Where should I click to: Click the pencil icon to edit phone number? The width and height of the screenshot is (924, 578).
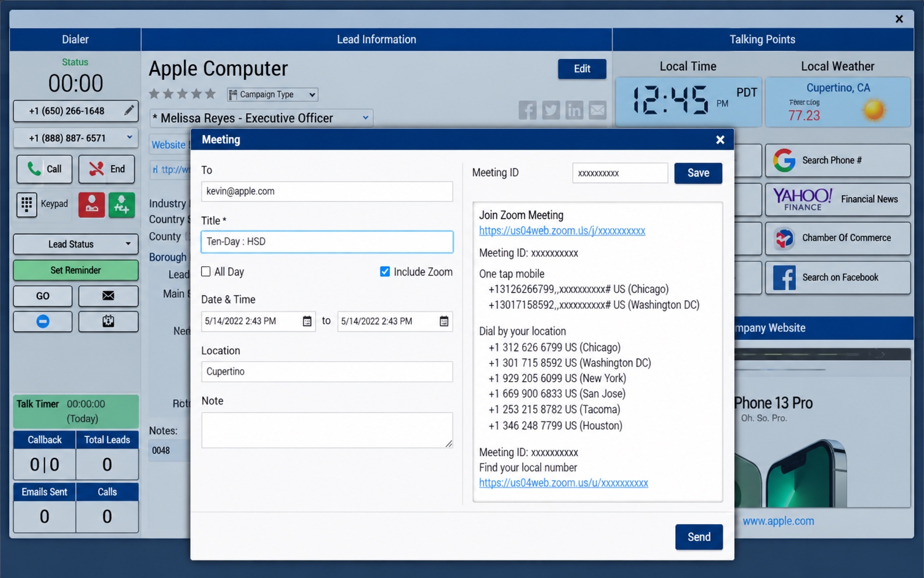129,110
